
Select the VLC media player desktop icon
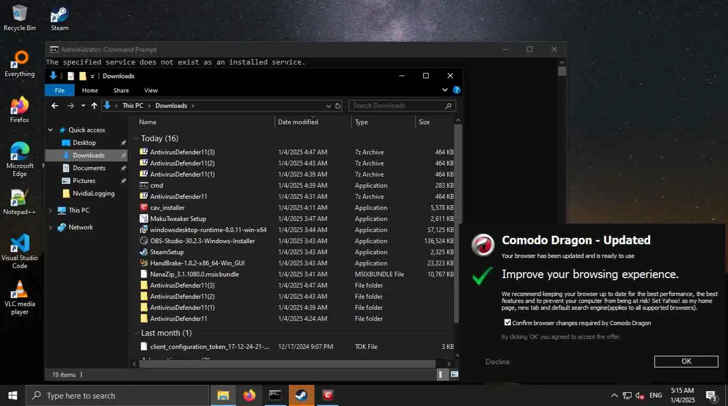20,297
